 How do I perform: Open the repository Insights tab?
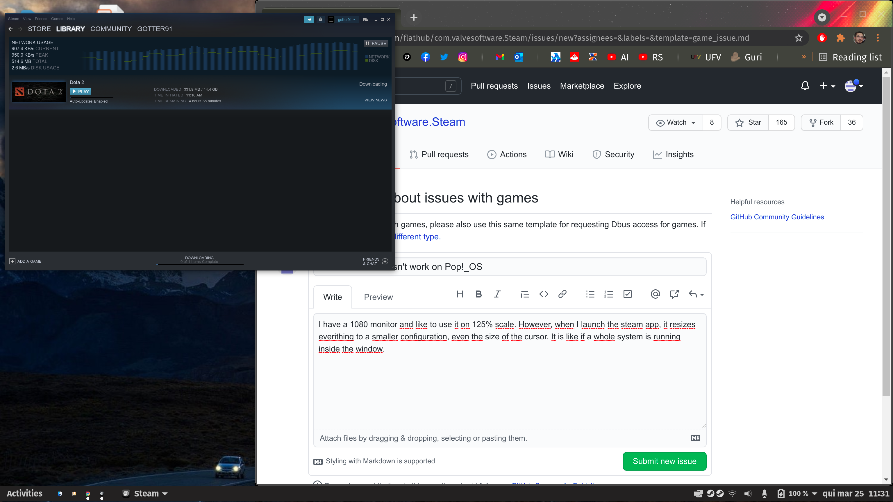(673, 155)
